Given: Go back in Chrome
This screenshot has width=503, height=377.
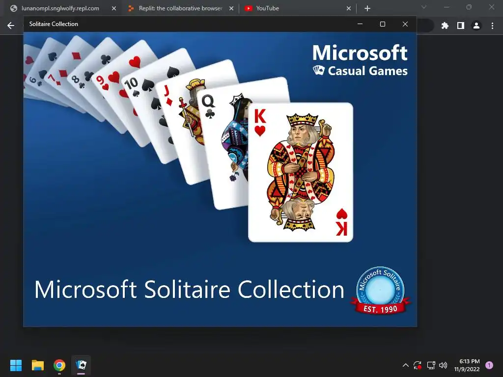Looking at the screenshot, I should click(x=11, y=26).
